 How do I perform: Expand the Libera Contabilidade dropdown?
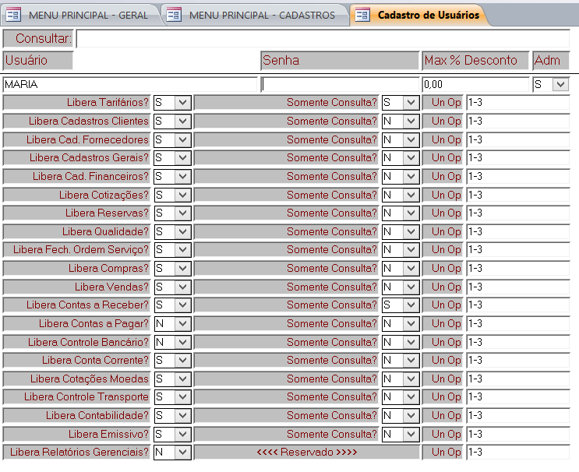coord(182,416)
